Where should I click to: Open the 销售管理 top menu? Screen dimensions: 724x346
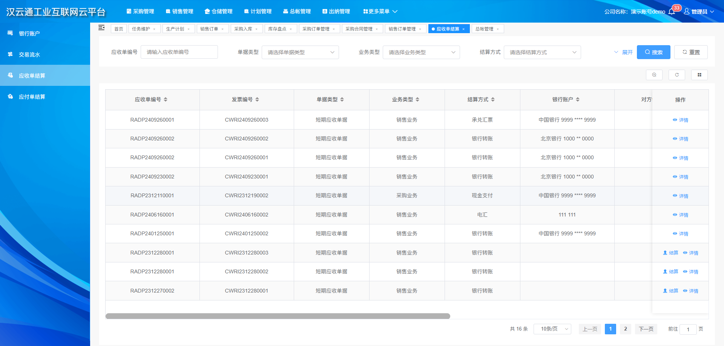179,11
